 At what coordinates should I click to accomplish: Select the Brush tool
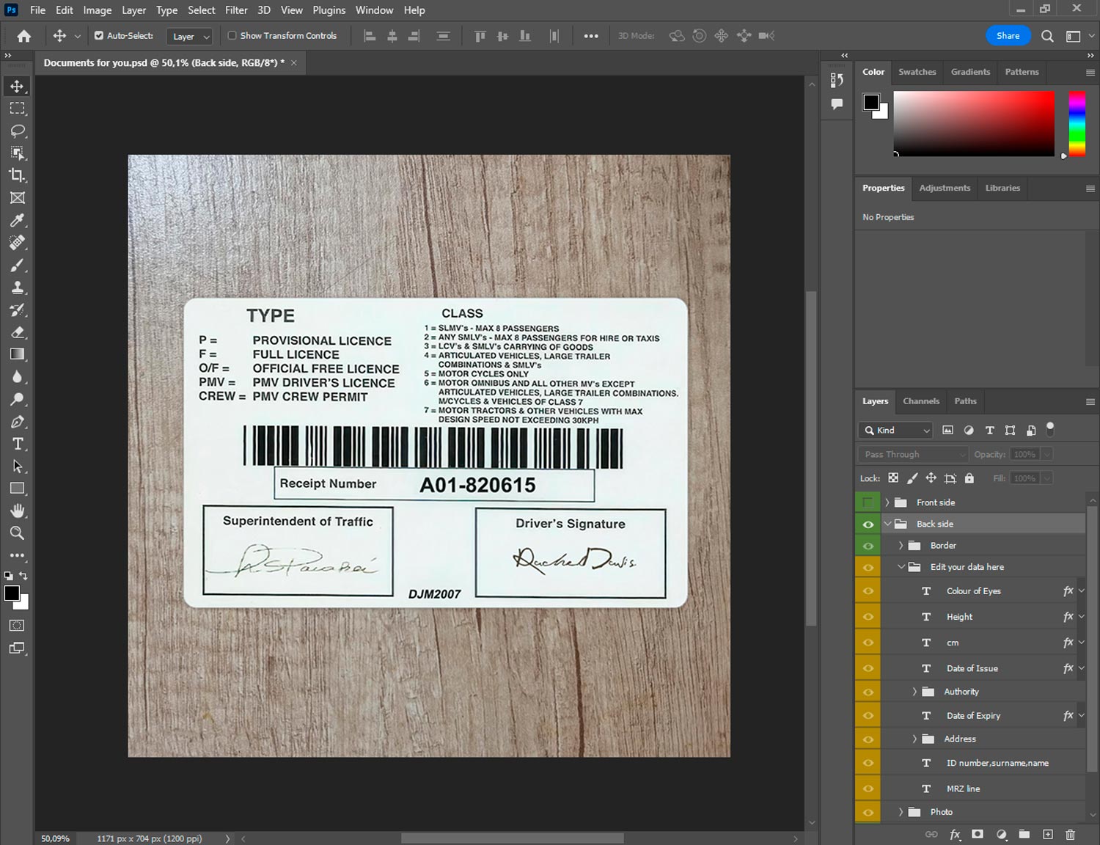(x=18, y=265)
